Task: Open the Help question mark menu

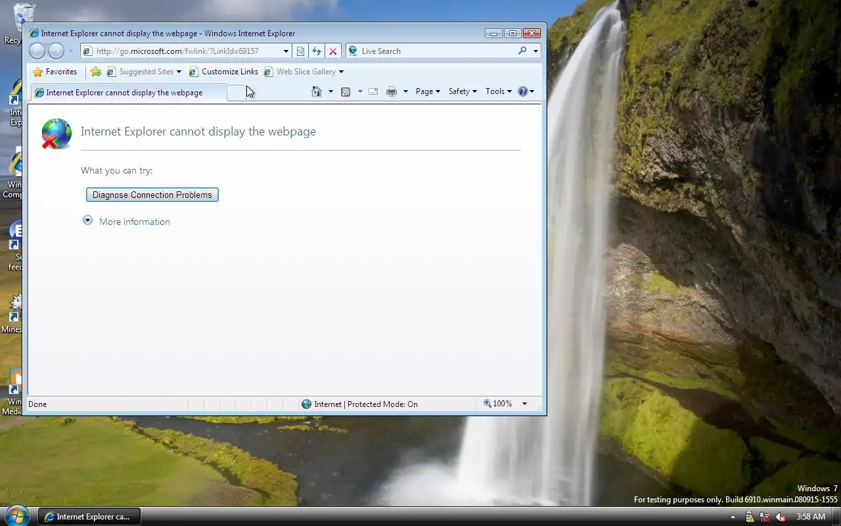Action: coord(526,91)
